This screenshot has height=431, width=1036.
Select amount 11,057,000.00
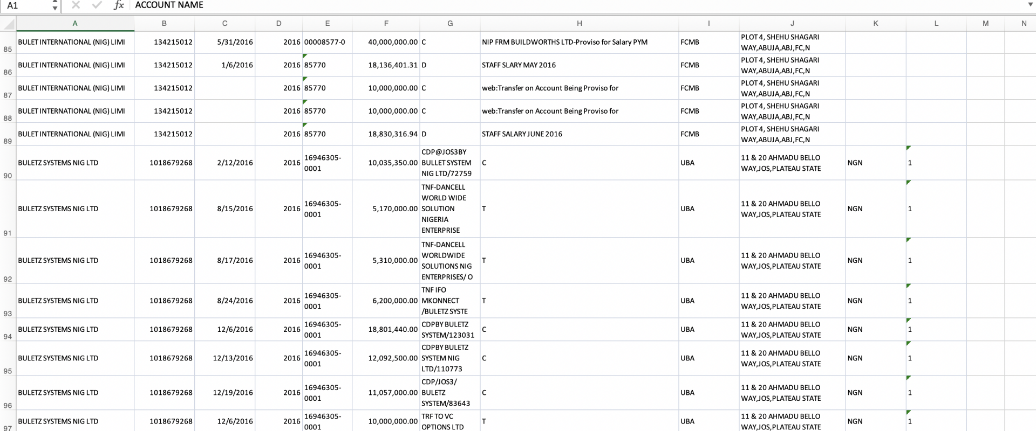click(x=386, y=393)
